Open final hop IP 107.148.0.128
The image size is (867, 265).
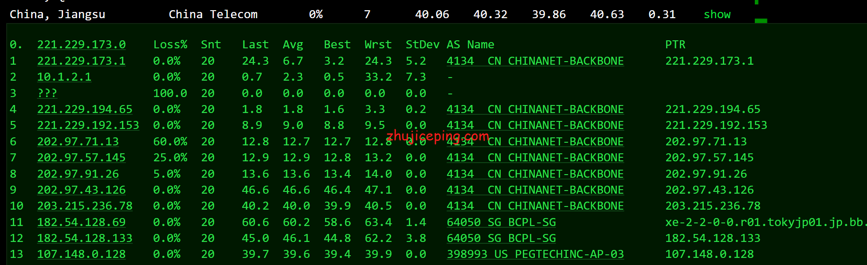81,254
